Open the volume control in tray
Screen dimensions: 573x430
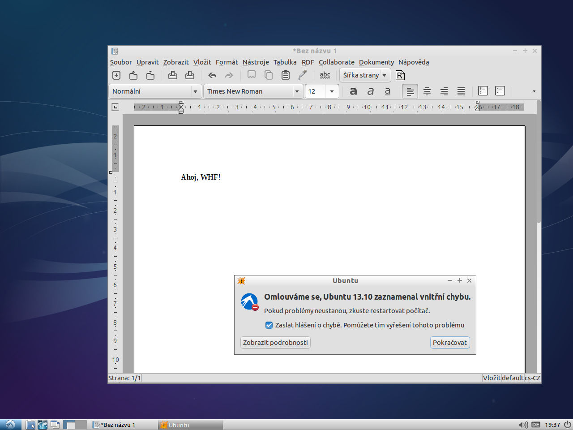523,425
